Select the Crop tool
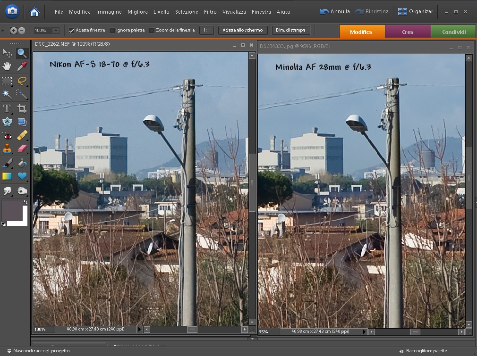Viewport: 477px width, 356px height. click(x=22, y=108)
